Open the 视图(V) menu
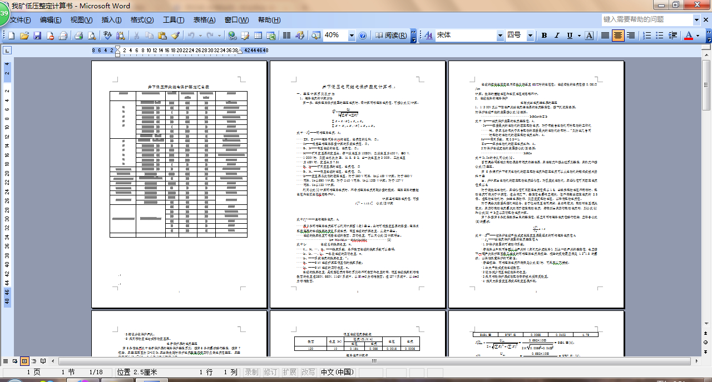This screenshot has height=382, width=712. pyautogui.click(x=81, y=19)
